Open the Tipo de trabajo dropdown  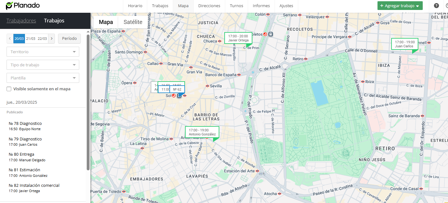[x=43, y=65]
